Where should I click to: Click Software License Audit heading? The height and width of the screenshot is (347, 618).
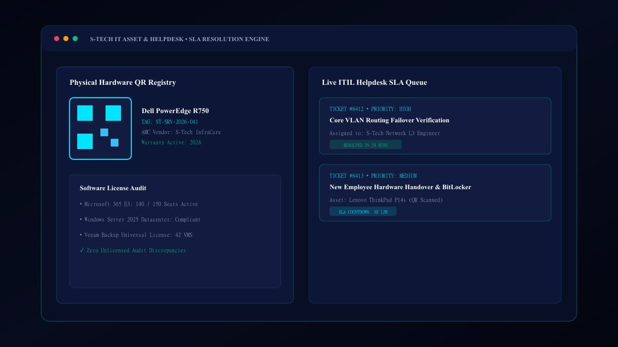click(113, 188)
